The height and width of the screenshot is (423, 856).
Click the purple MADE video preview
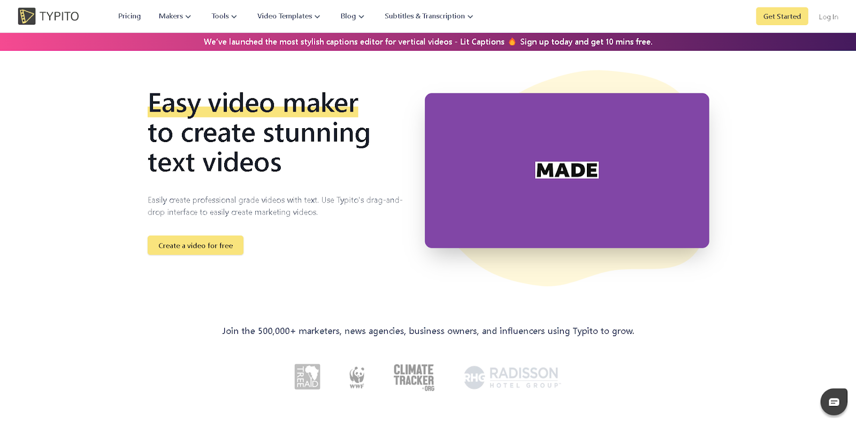(x=567, y=170)
